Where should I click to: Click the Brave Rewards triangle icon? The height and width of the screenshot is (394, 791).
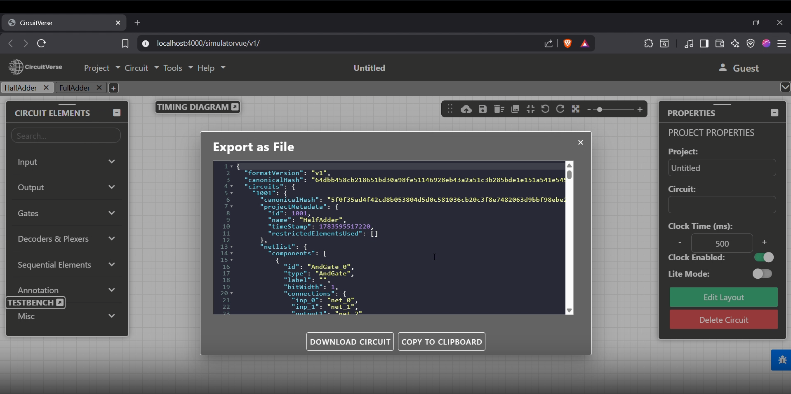(x=585, y=44)
